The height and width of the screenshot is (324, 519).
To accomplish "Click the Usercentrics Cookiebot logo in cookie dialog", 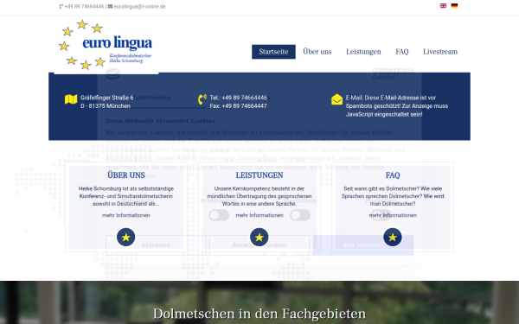I will pos(393,73).
